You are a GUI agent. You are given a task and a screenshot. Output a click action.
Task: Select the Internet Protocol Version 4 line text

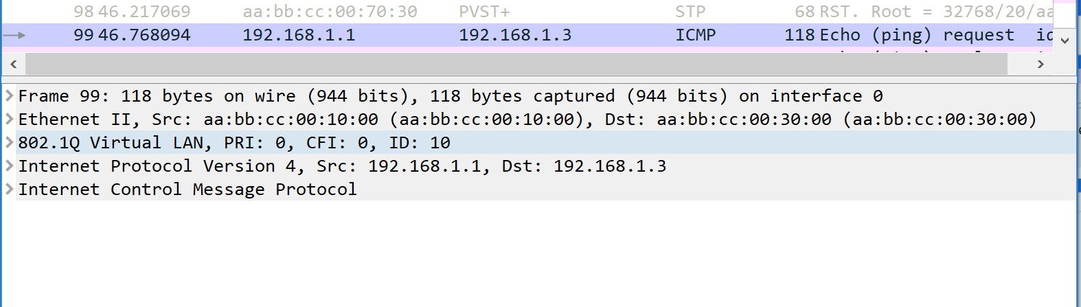(342, 166)
